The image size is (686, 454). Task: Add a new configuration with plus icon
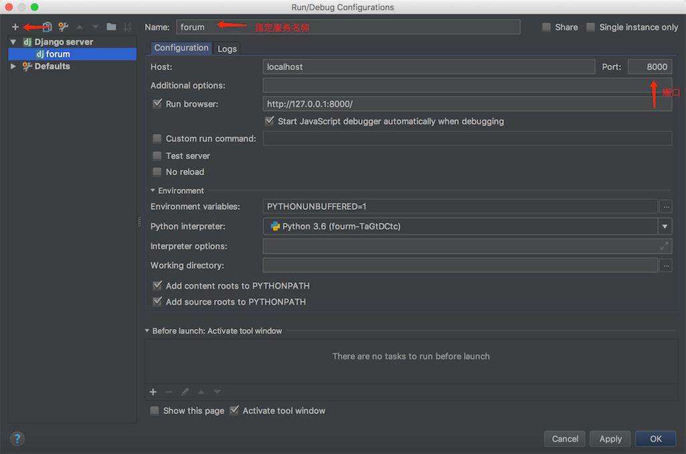pyautogui.click(x=15, y=27)
